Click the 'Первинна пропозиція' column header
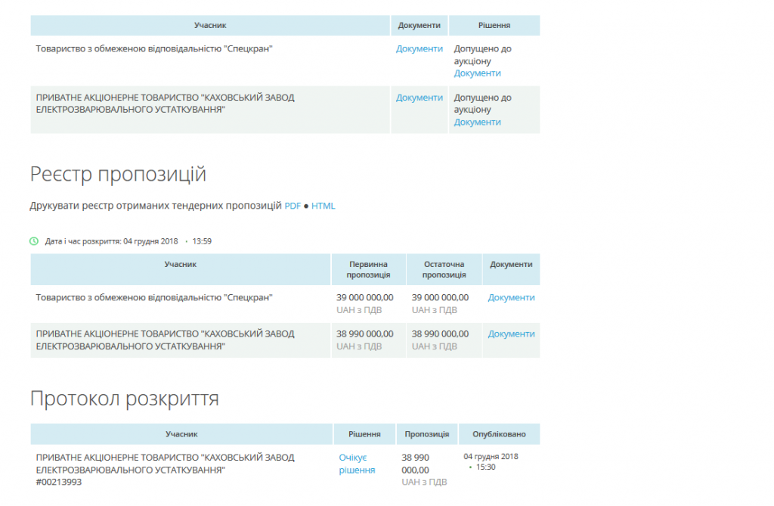 click(x=369, y=269)
